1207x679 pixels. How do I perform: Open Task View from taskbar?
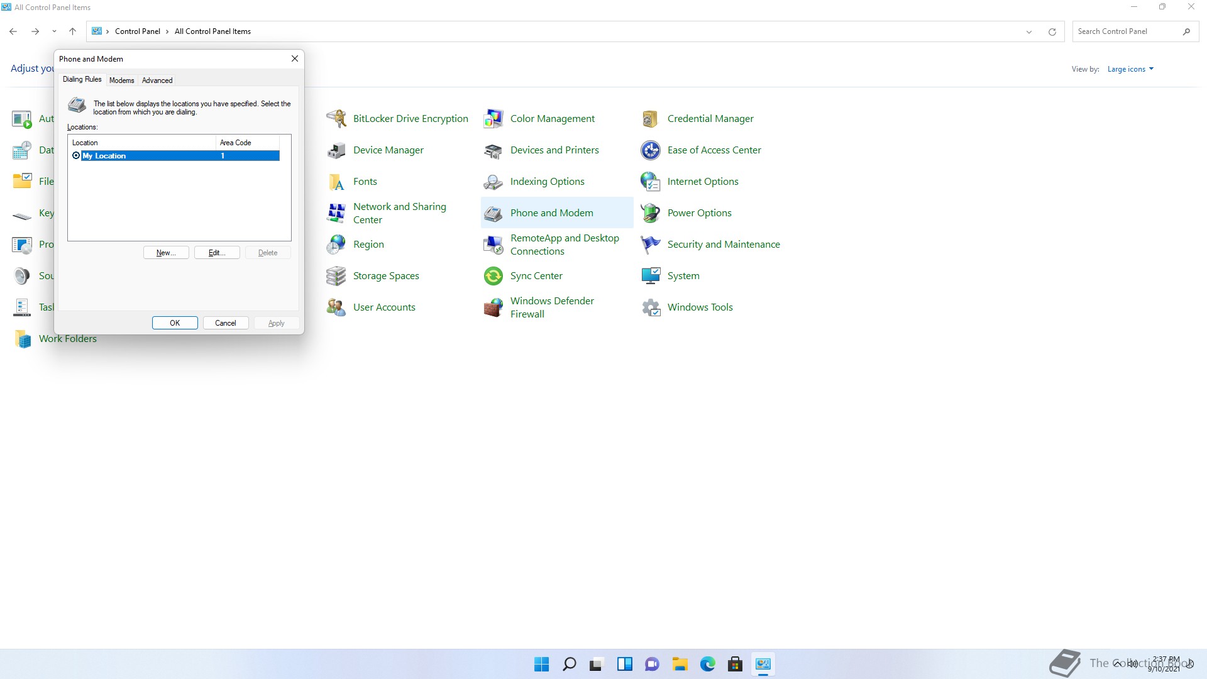(597, 664)
